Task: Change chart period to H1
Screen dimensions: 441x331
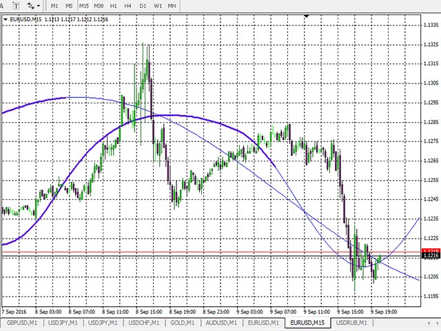Action: pyautogui.click(x=113, y=6)
